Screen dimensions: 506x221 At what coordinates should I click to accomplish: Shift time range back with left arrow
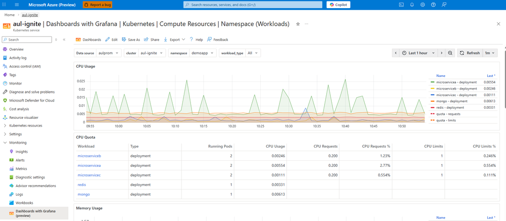point(396,53)
